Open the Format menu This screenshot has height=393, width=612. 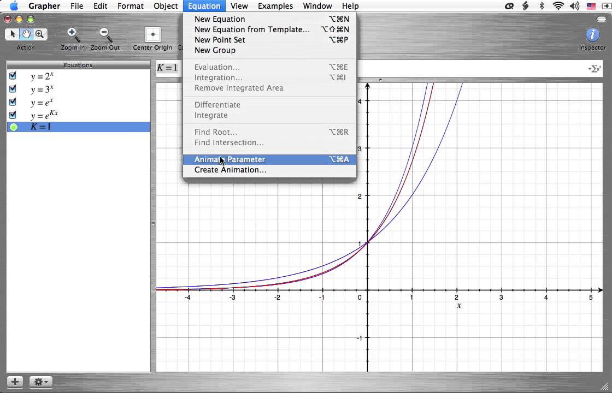coord(131,6)
